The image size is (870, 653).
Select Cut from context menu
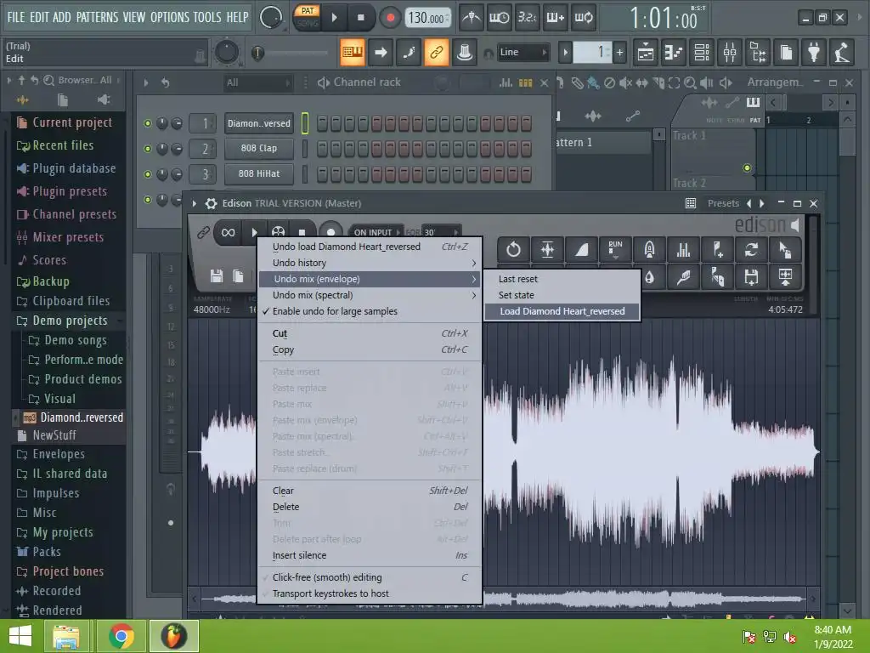pos(370,333)
